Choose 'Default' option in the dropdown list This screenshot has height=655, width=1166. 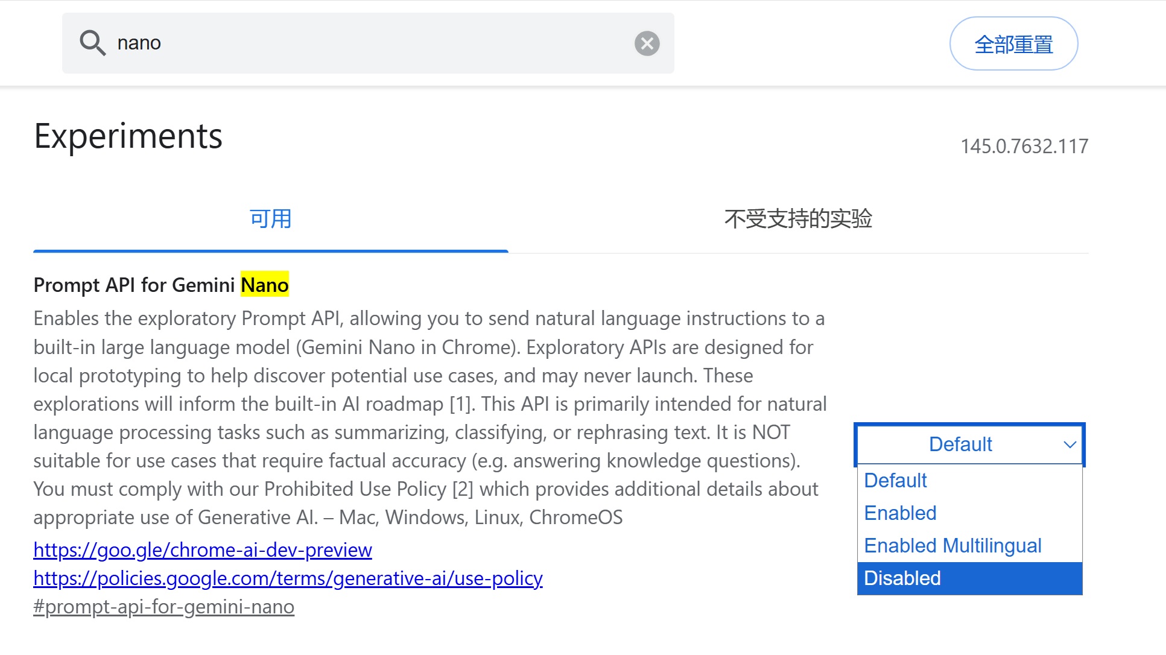tap(970, 481)
